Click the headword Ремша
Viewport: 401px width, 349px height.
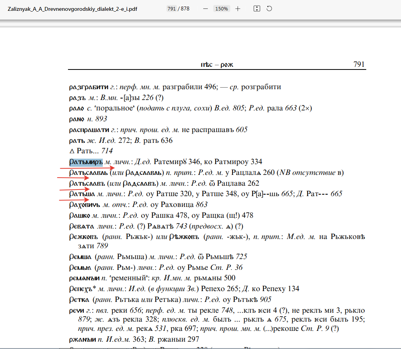coord(80,257)
